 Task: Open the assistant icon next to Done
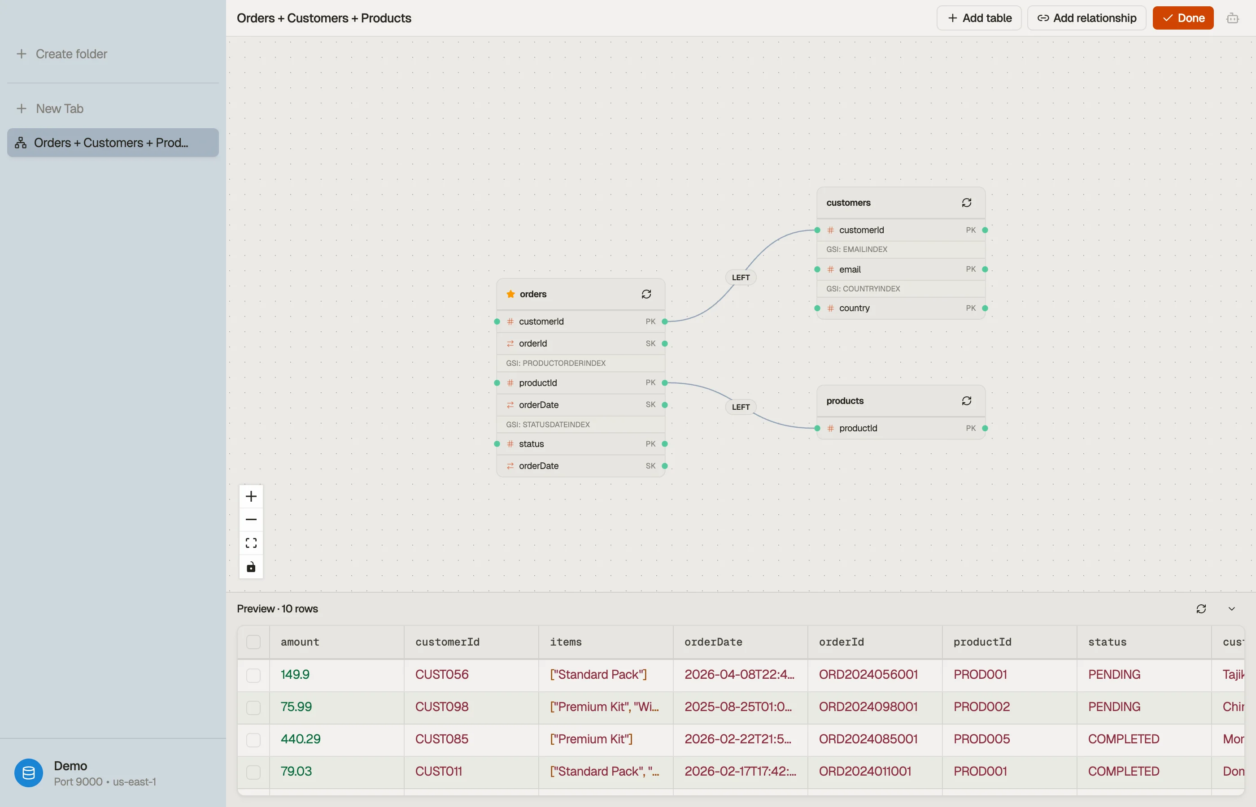pyautogui.click(x=1233, y=18)
